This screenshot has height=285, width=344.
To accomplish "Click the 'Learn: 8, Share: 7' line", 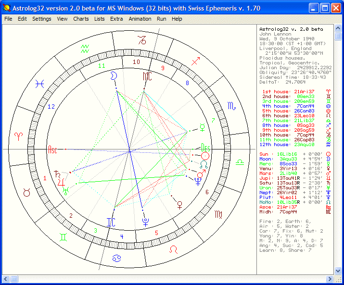I will (285, 250).
